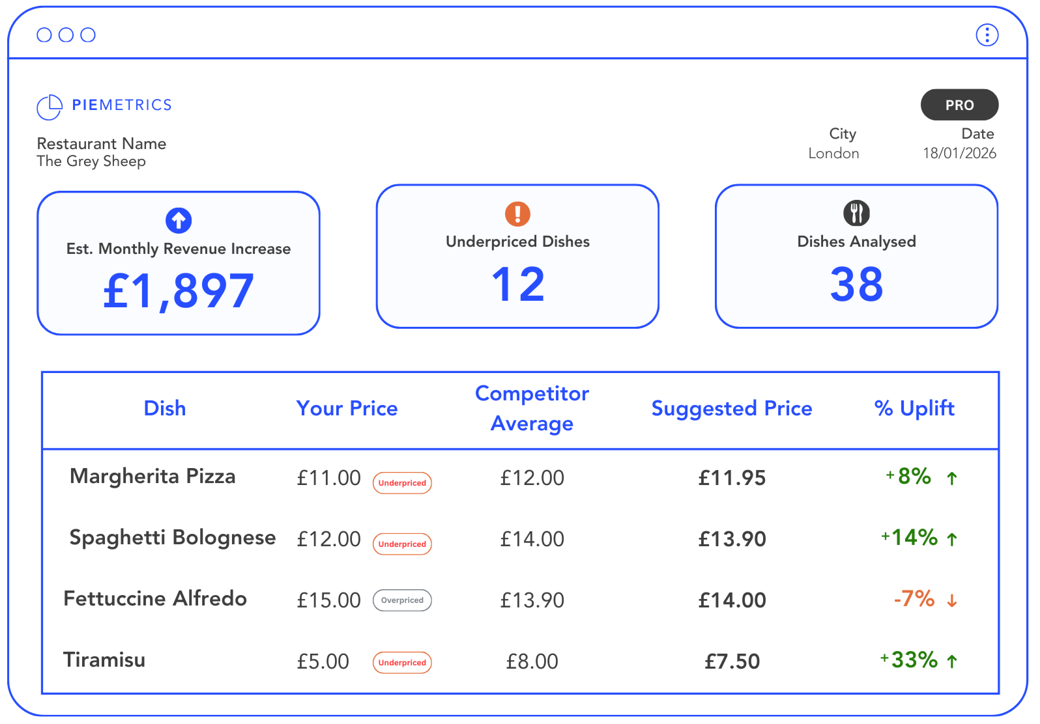Click the Competitor Average column header
The image size is (1040, 724).
(x=532, y=408)
